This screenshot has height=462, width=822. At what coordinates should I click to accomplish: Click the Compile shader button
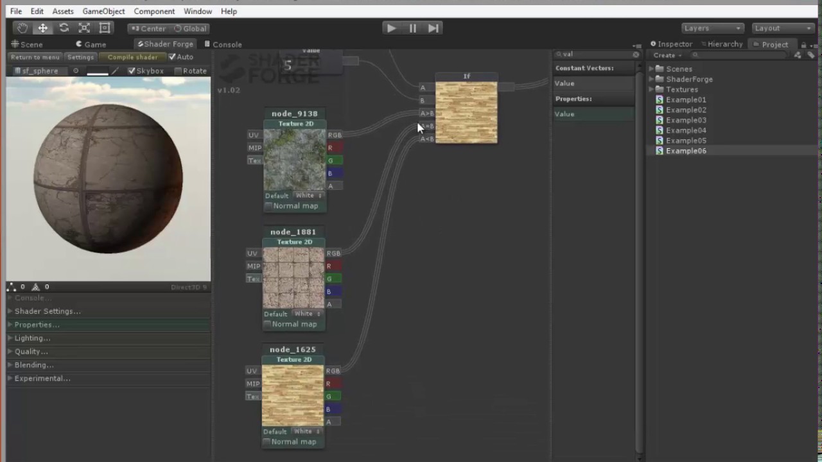(x=132, y=57)
